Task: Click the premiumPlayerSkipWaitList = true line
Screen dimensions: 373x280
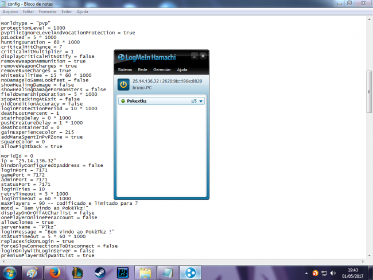Action: click(48, 255)
